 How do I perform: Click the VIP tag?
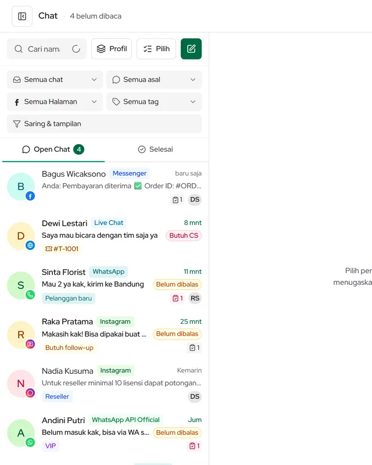tap(51, 446)
